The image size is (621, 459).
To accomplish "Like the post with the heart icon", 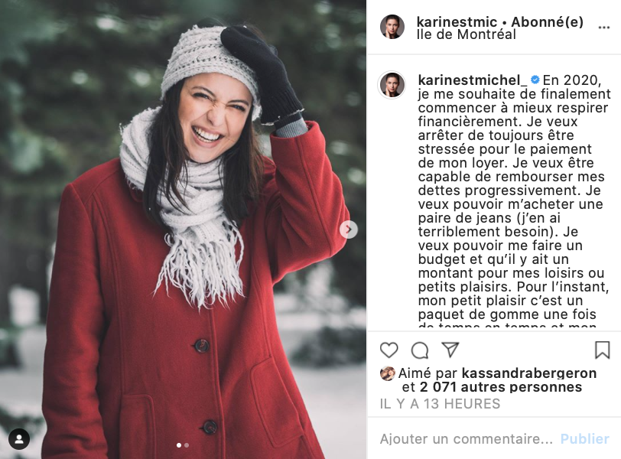I will 389,350.
